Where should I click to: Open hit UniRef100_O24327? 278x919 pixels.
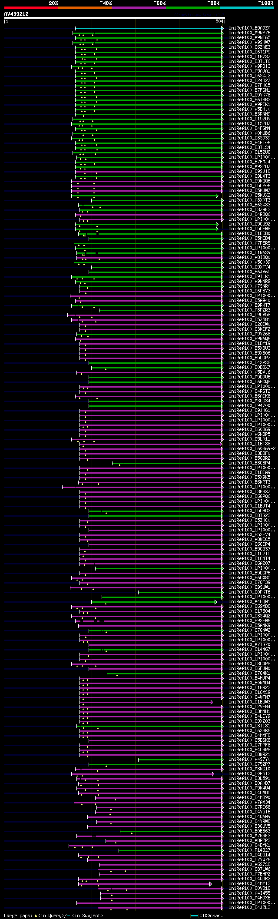tap(249, 81)
